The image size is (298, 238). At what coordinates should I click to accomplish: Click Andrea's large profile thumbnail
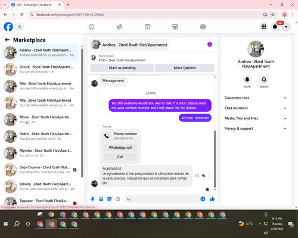point(256,49)
